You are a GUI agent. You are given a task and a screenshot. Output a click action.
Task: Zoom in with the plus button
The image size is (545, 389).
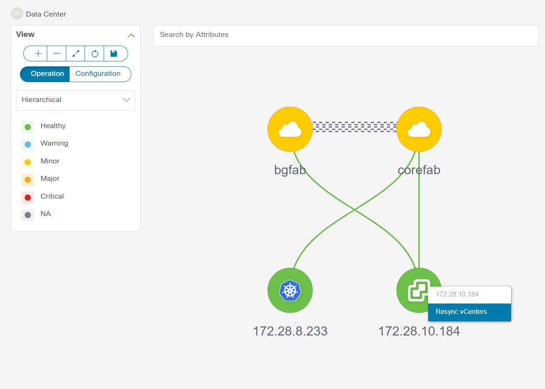pos(38,53)
